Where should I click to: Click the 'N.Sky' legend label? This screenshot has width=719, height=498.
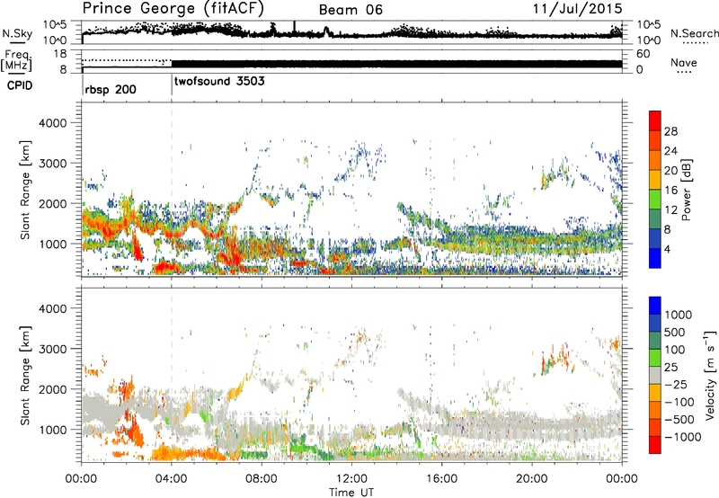pos(17,33)
